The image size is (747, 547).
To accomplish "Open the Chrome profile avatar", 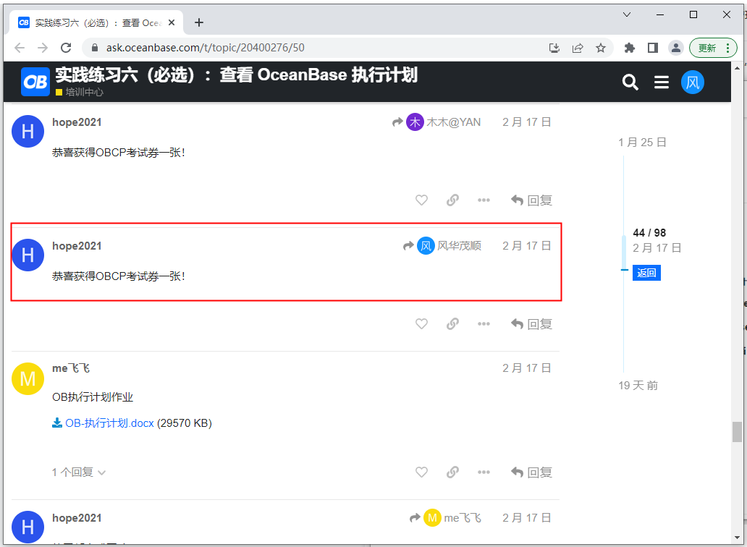I will (675, 48).
